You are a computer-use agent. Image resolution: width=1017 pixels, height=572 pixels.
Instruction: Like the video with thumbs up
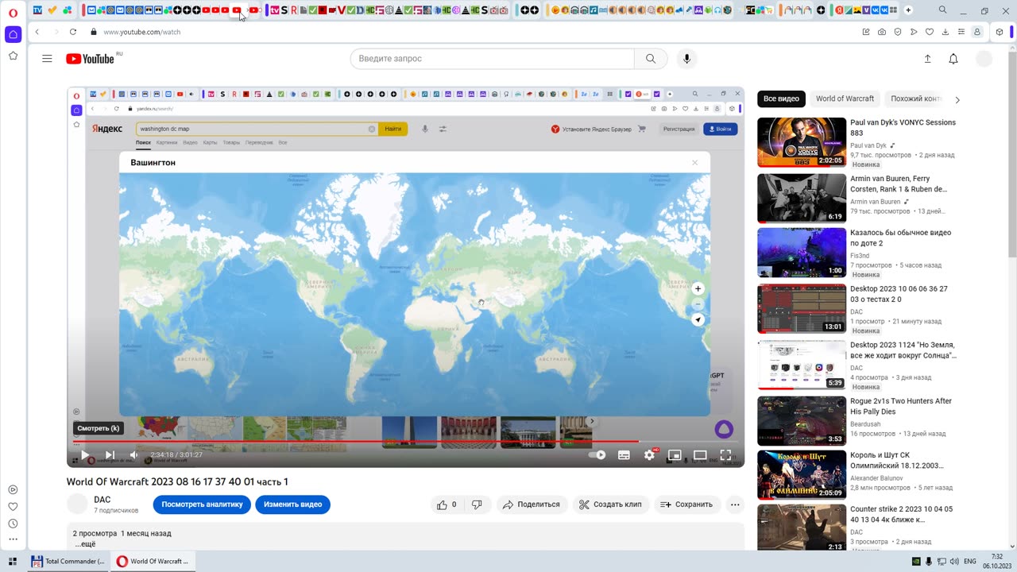tap(447, 504)
